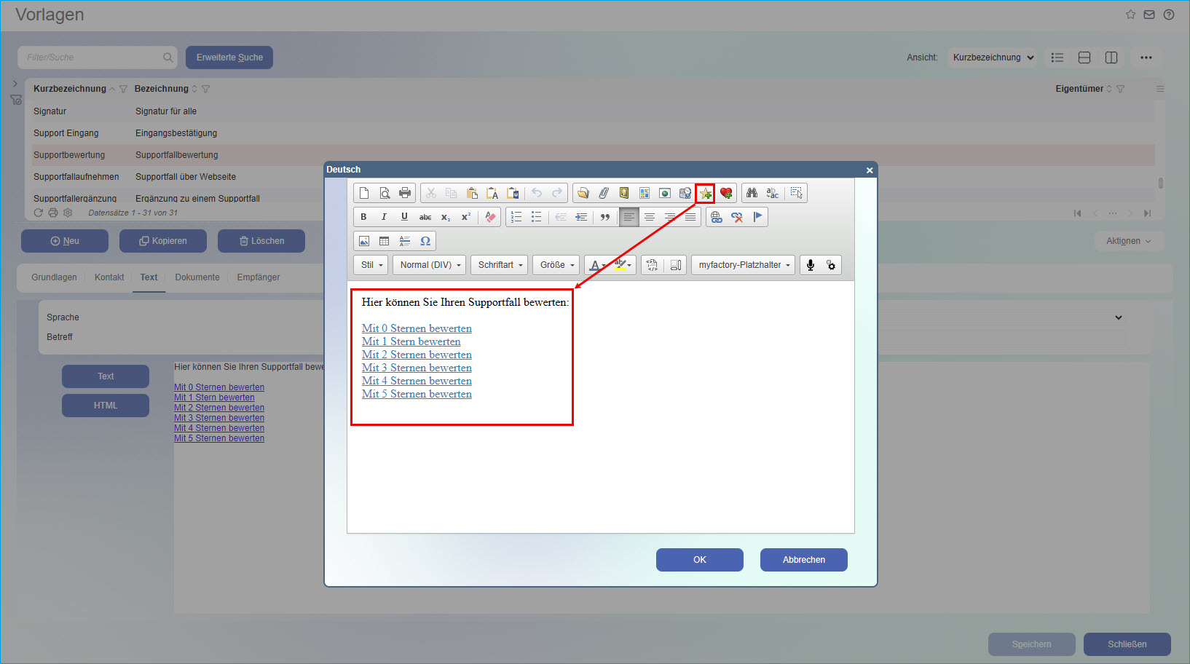Image resolution: width=1190 pixels, height=664 pixels.
Task: Toggle Bold formatting
Action: [x=364, y=217]
